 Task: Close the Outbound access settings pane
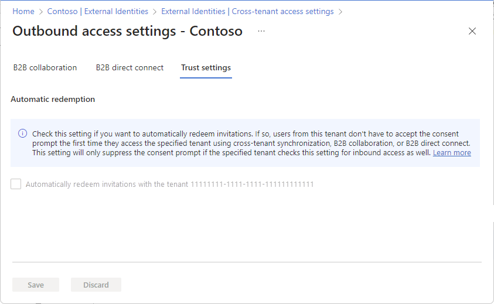[x=472, y=31]
